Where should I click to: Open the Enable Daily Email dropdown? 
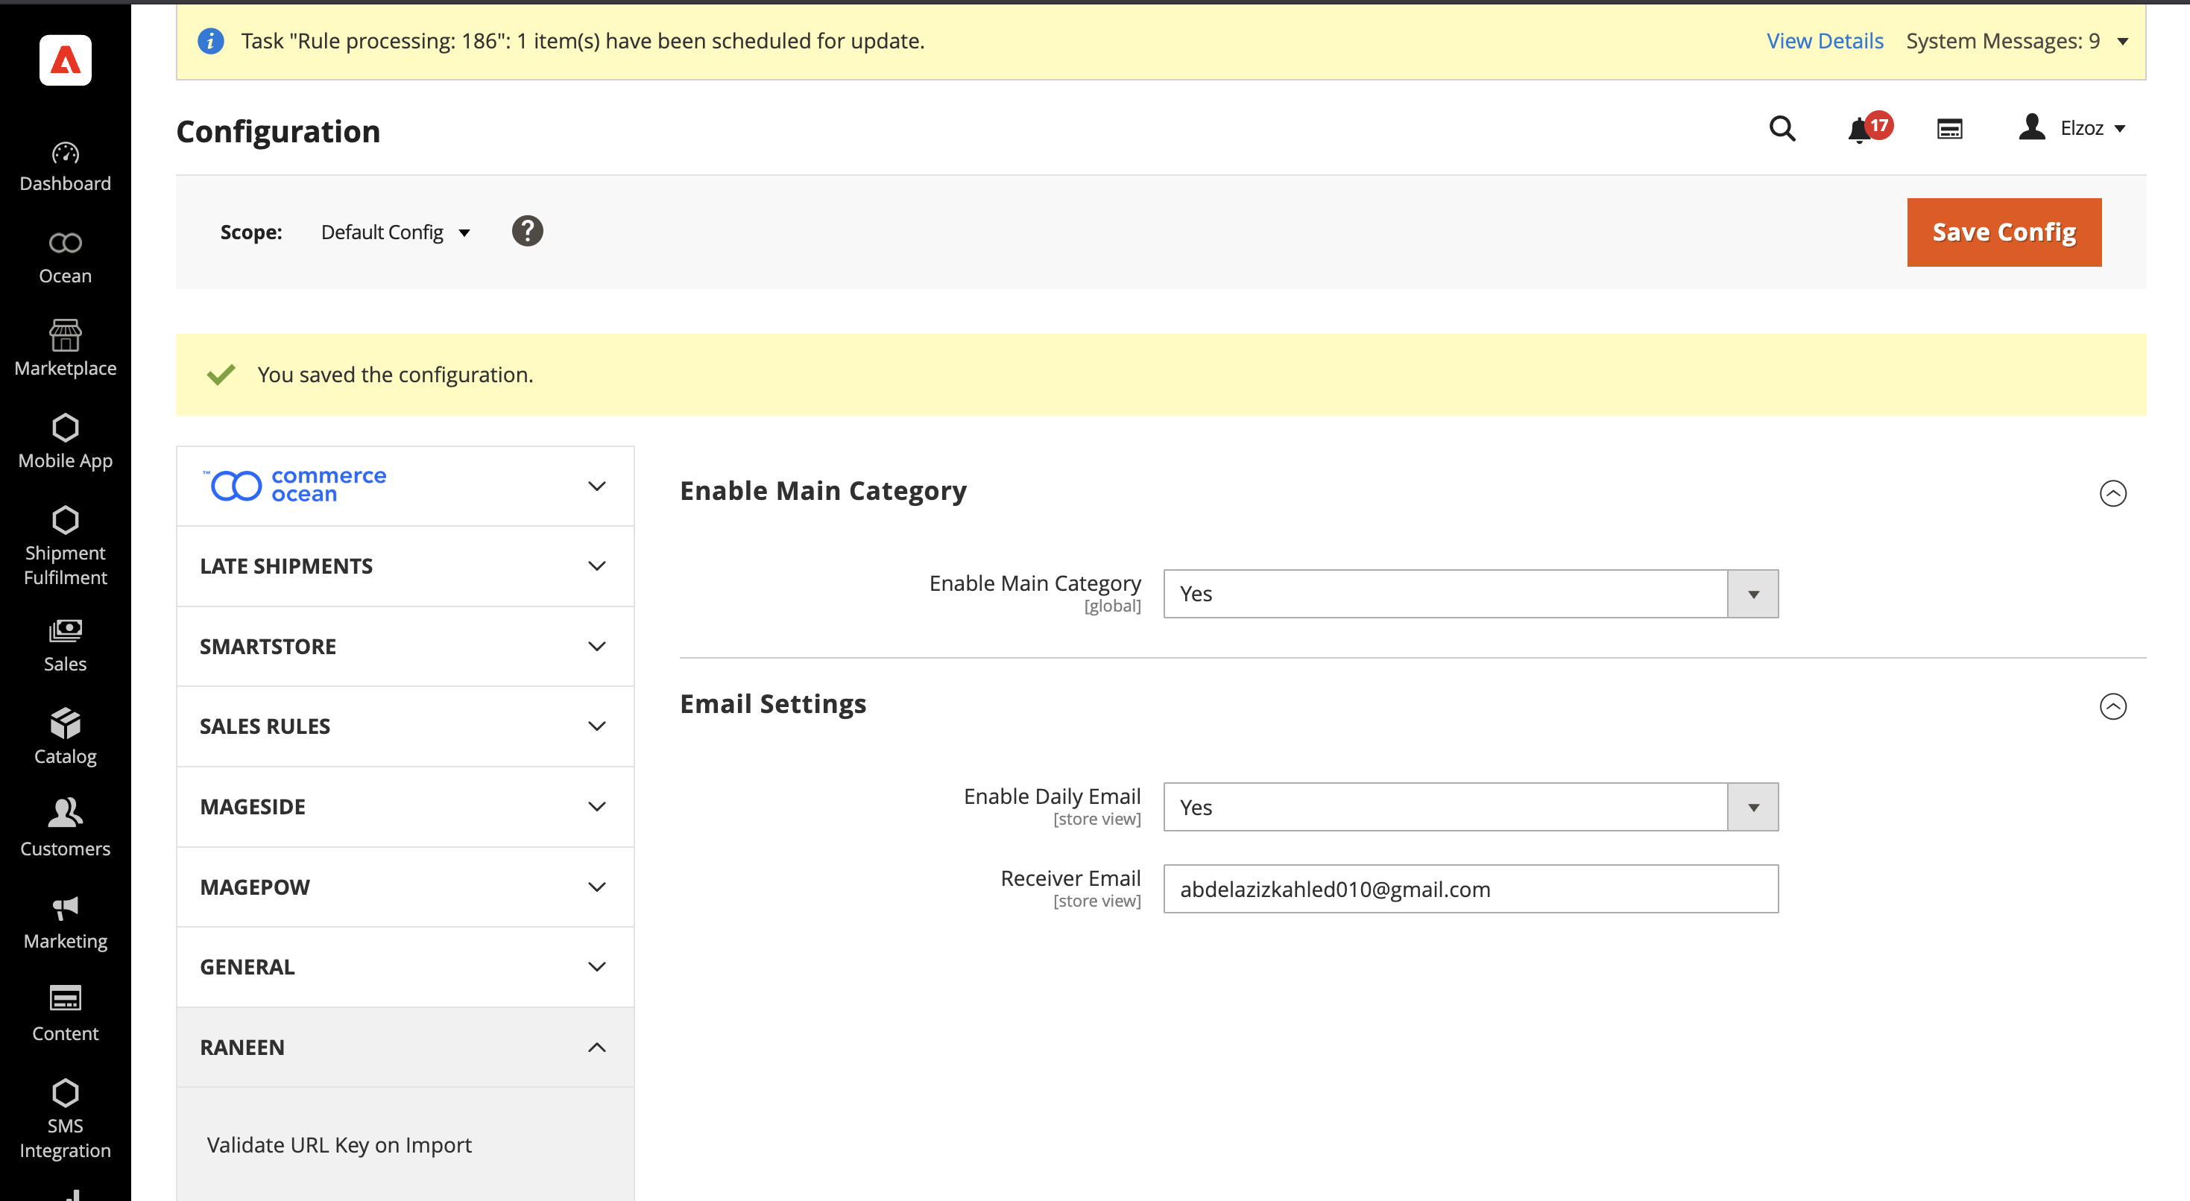tap(1470, 807)
